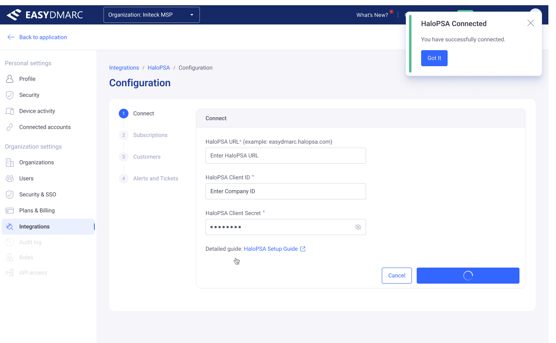
Task: Open the HaloPSA Setup Guide link
Action: click(271, 249)
